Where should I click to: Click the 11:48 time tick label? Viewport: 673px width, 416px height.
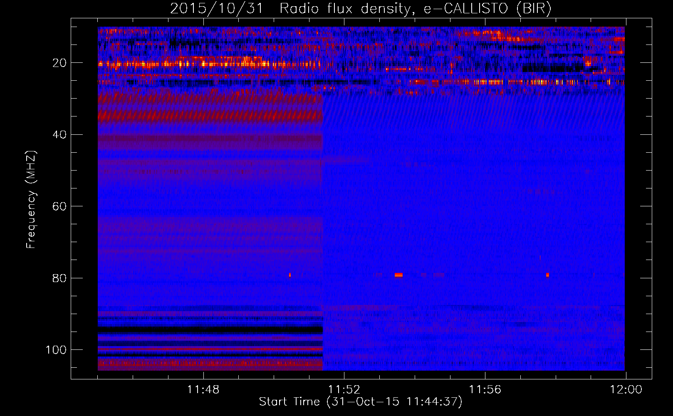tap(203, 390)
